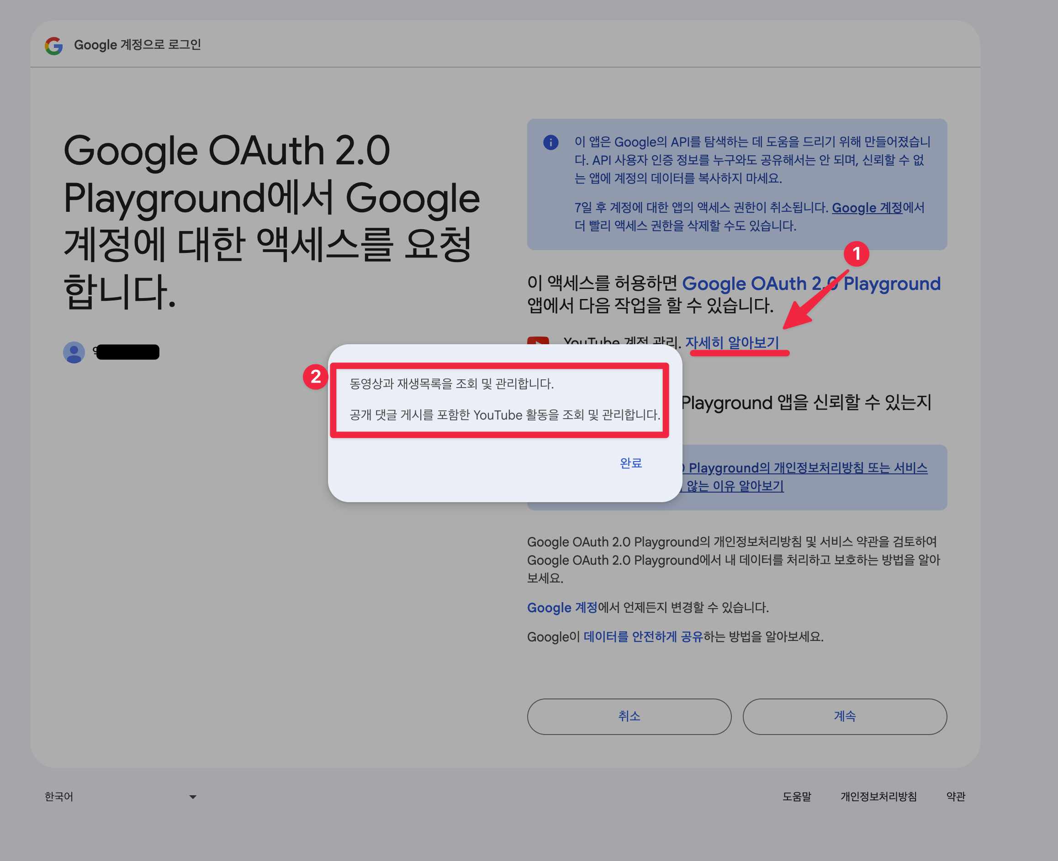The height and width of the screenshot is (861, 1058).
Task: Click the red number 2 marker
Action: pos(316,377)
